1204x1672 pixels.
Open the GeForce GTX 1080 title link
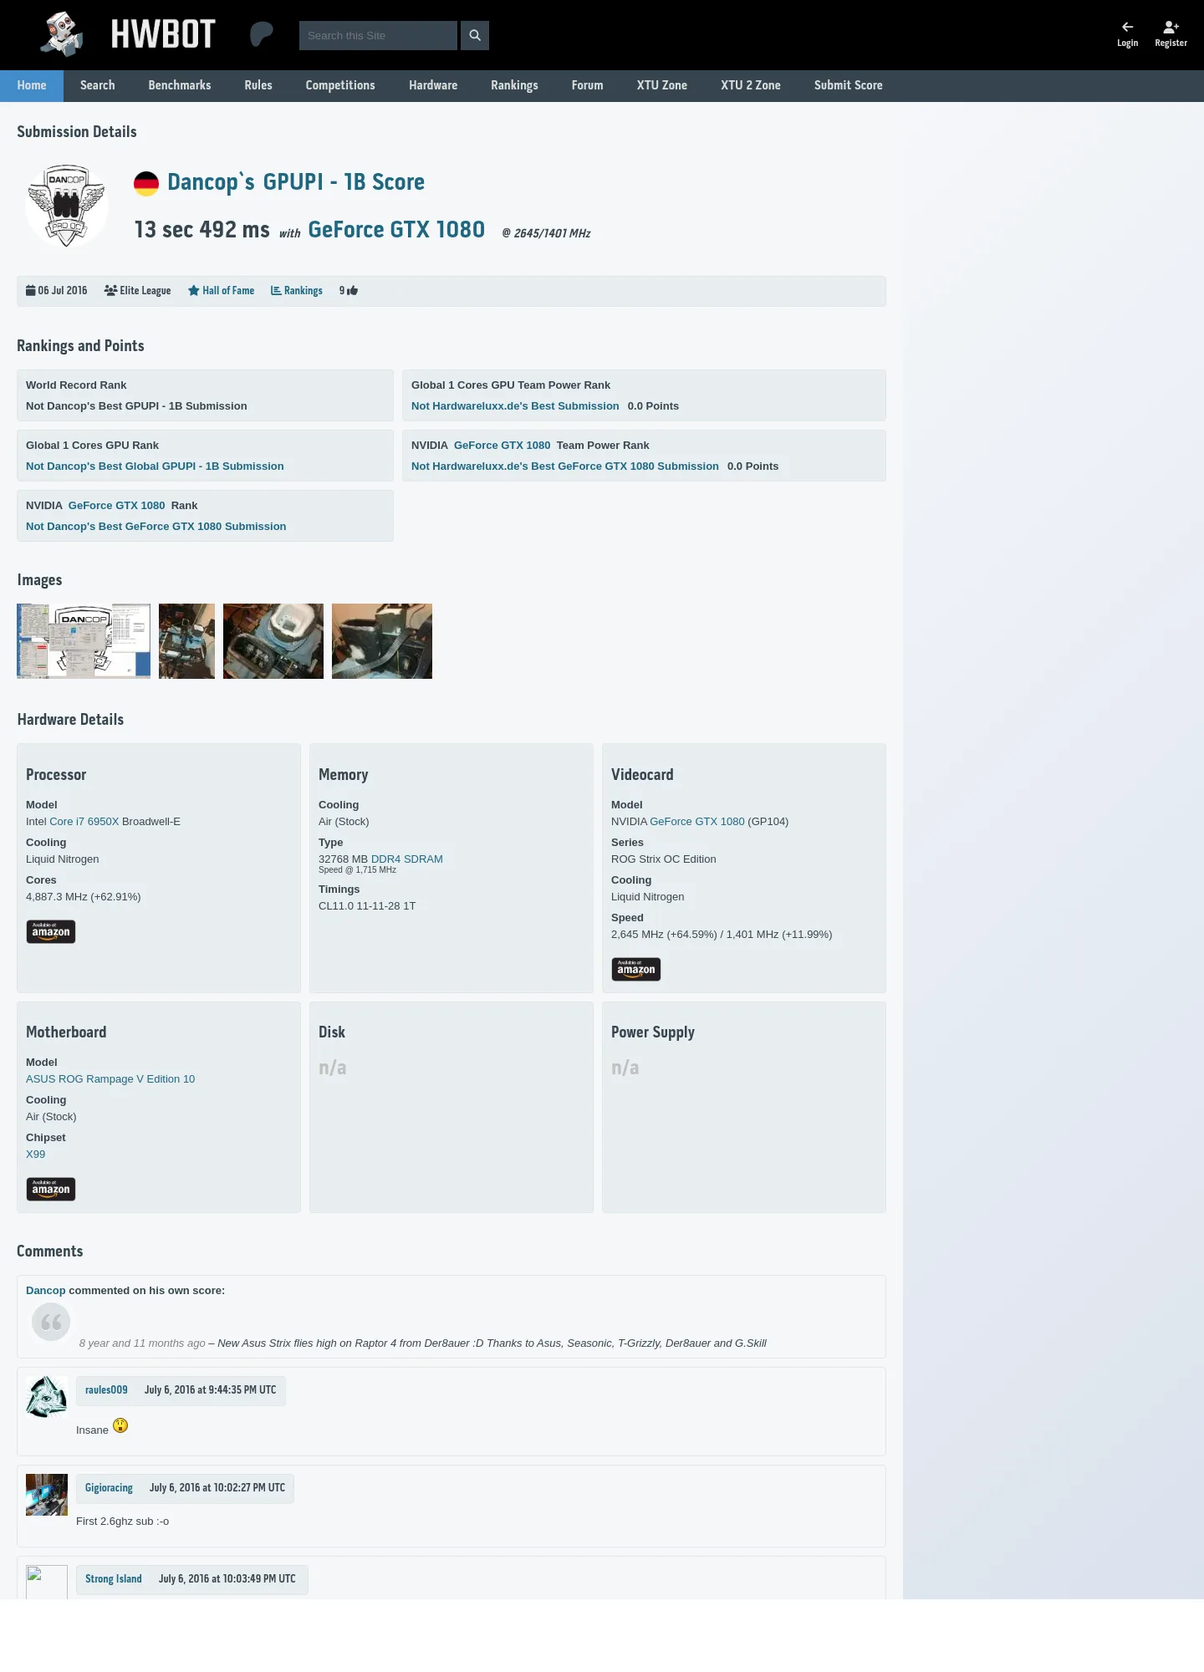coord(396,230)
